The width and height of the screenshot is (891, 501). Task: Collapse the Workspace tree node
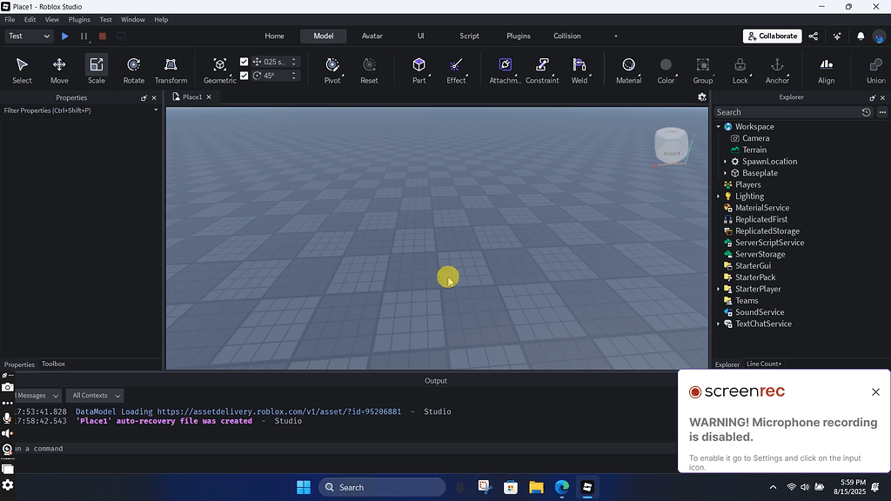point(718,127)
